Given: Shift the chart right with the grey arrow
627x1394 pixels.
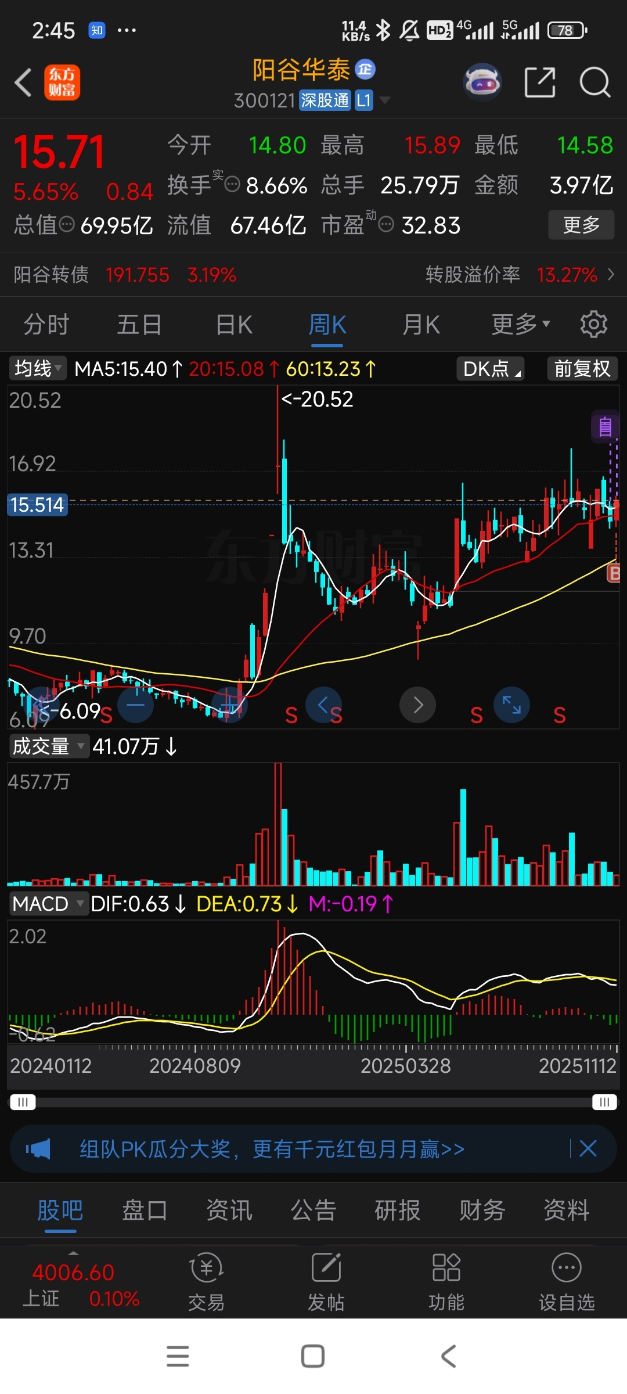Looking at the screenshot, I should [417, 705].
